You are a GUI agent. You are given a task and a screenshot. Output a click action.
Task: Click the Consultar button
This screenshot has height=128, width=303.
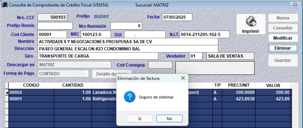click(x=283, y=28)
